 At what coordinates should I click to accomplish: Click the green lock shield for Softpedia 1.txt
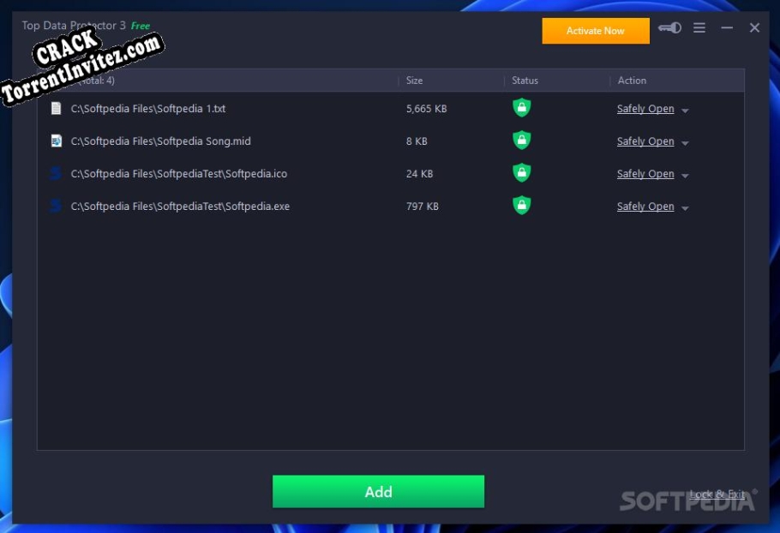(521, 107)
